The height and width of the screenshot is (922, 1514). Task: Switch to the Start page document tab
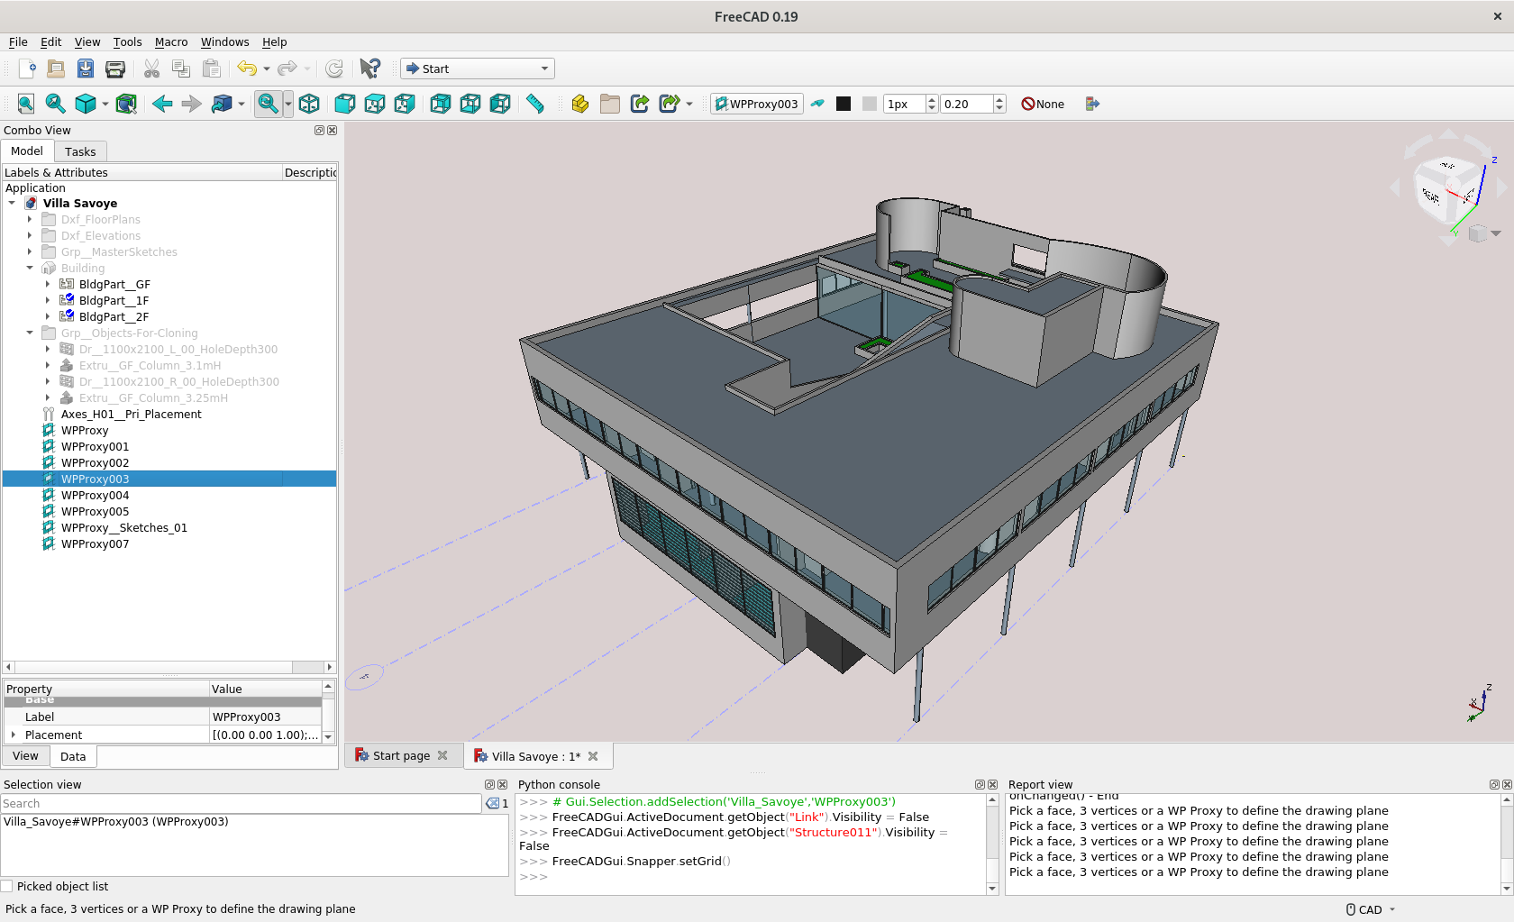[x=401, y=755]
